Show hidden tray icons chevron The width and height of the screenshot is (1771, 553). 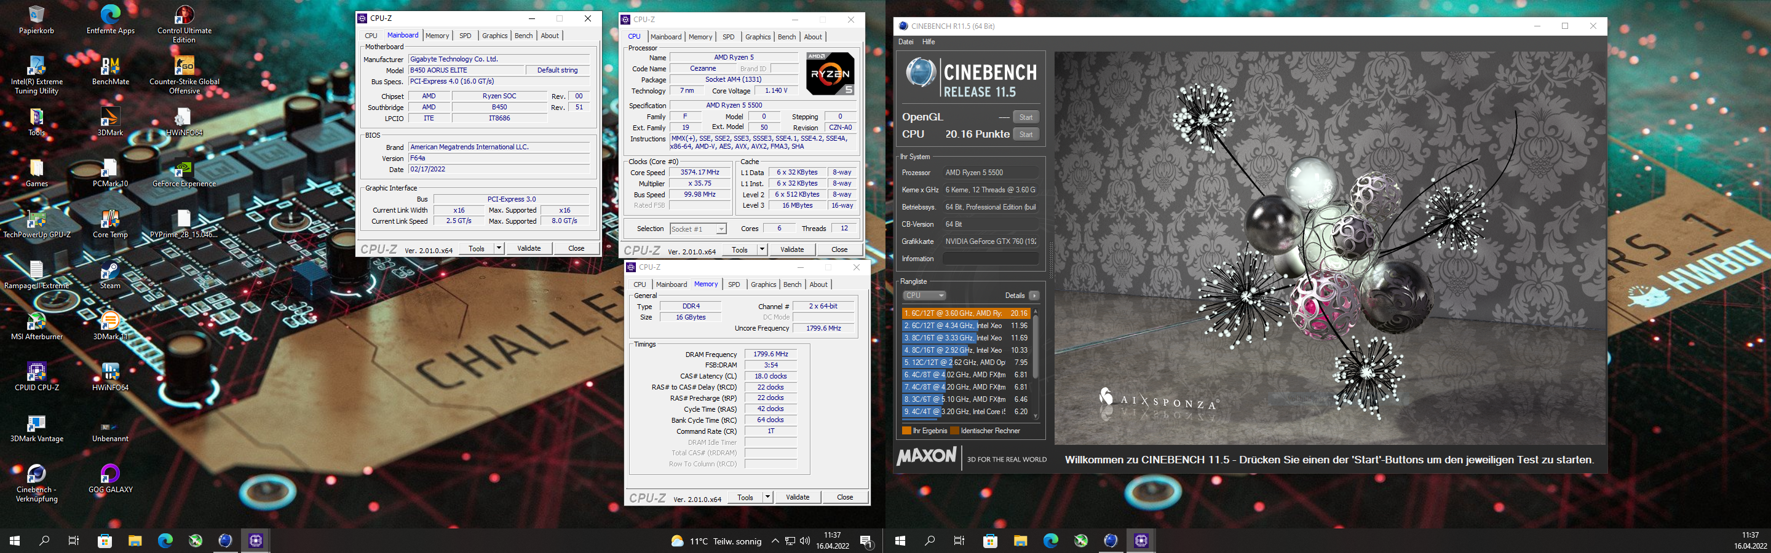[775, 541]
